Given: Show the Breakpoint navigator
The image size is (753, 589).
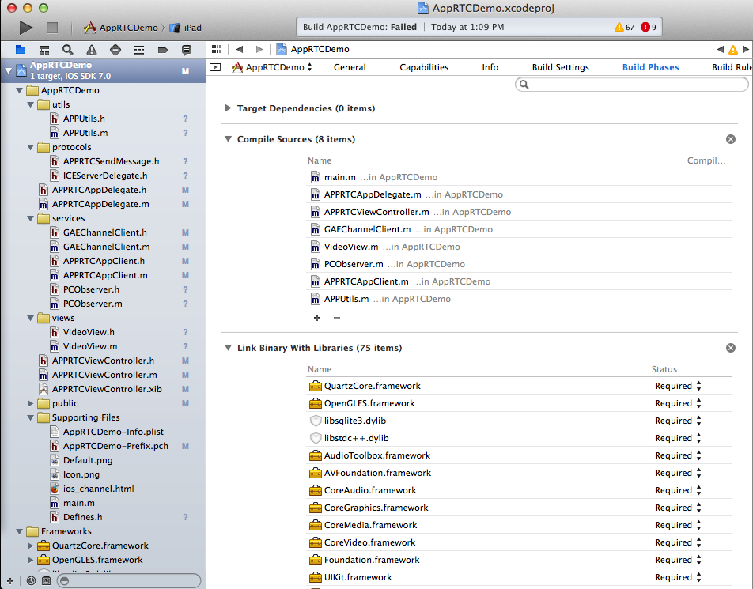Looking at the screenshot, I should click(163, 50).
